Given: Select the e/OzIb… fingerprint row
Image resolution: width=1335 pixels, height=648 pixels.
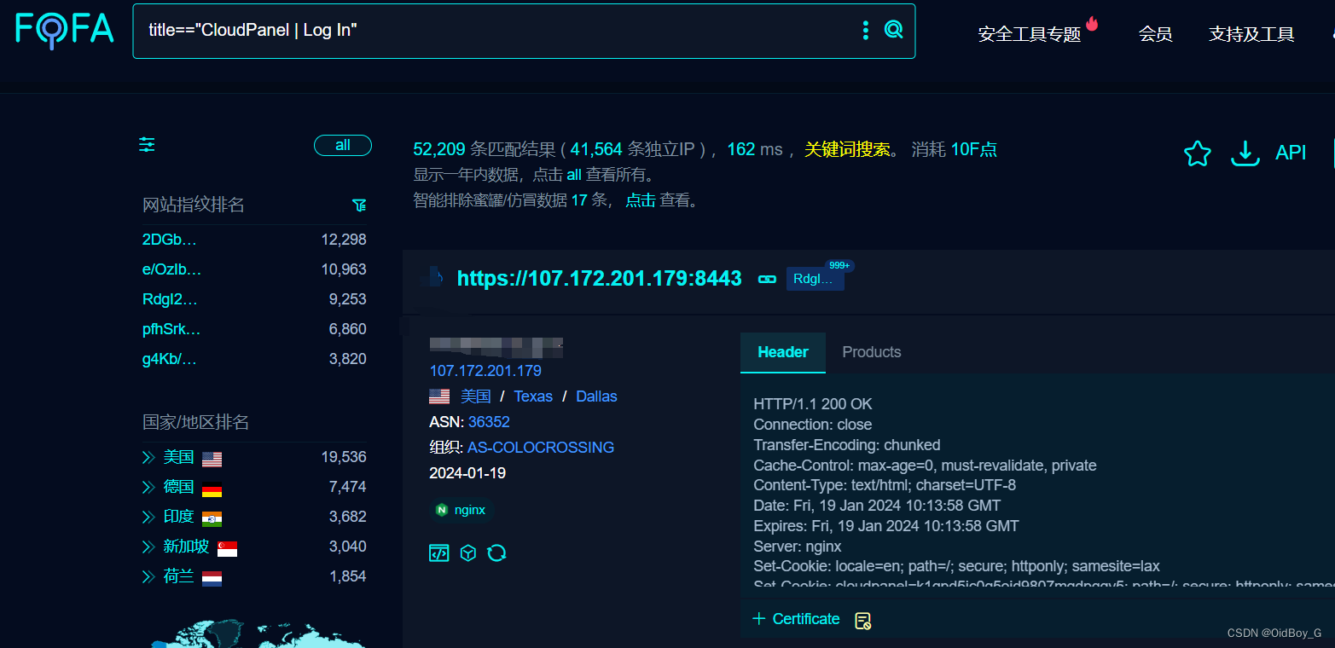Looking at the screenshot, I should (x=254, y=269).
